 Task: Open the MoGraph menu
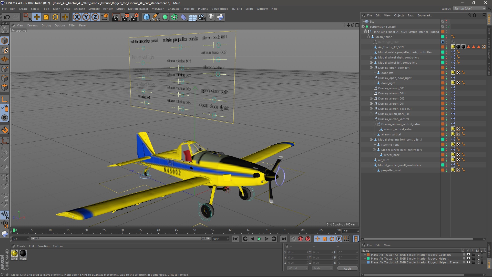pyautogui.click(x=158, y=9)
